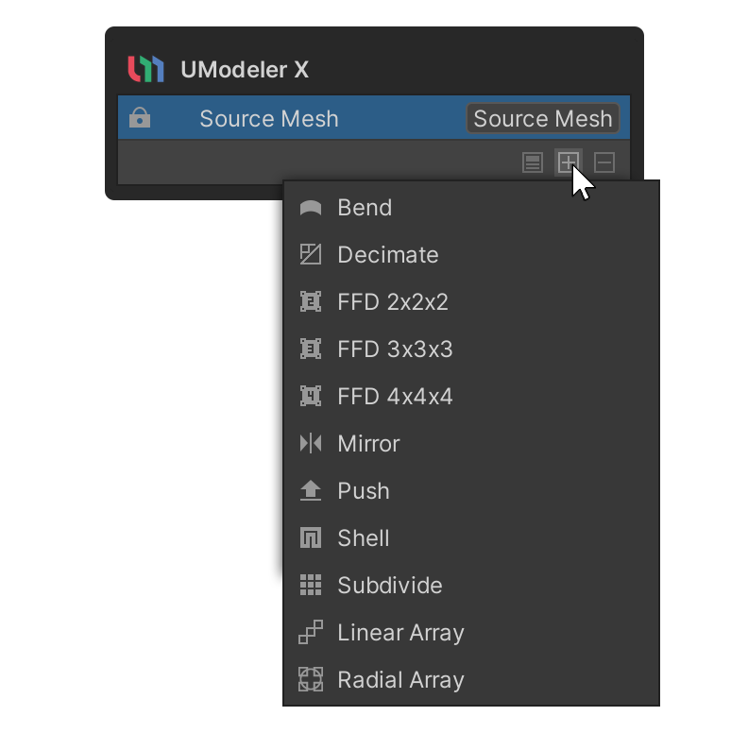Click the Mirror modifier icon
This screenshot has height=733, width=748.
coord(311,443)
